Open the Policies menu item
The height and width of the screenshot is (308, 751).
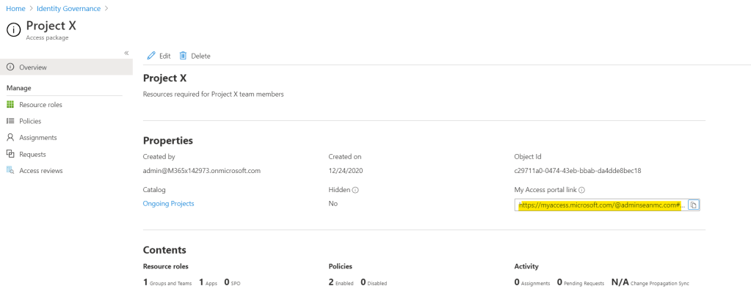coord(30,121)
